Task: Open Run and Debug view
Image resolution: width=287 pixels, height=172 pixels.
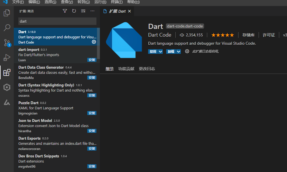Action: click(x=7, y=58)
